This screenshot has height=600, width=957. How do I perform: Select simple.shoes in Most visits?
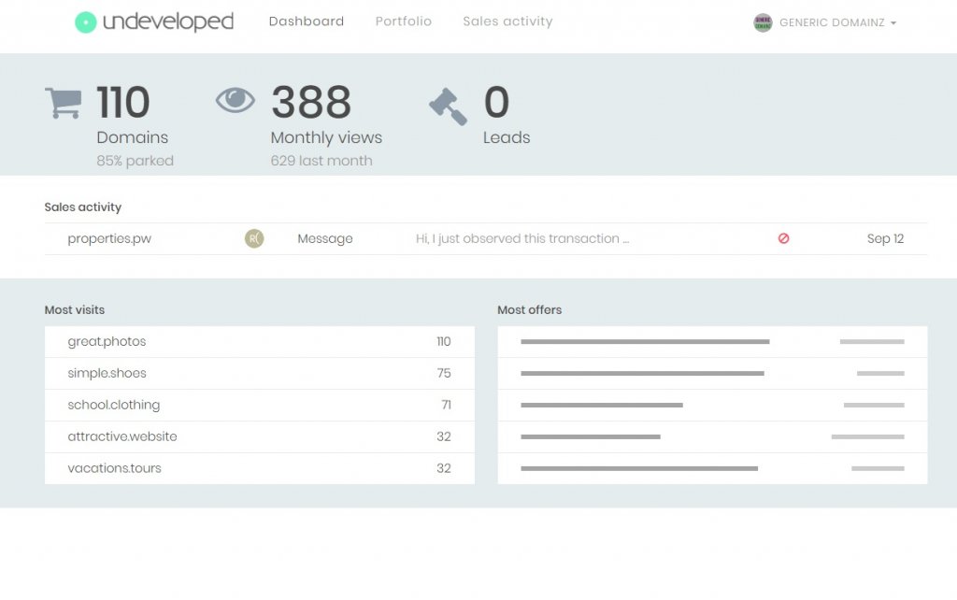pos(107,373)
